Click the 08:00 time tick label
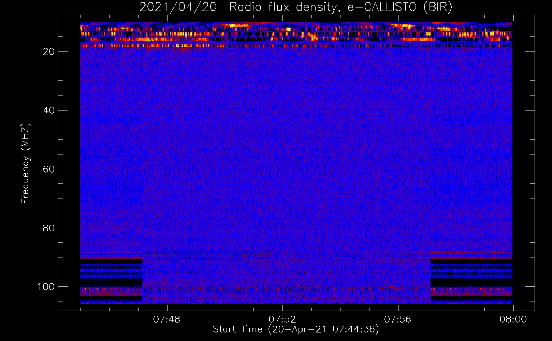 click(513, 320)
